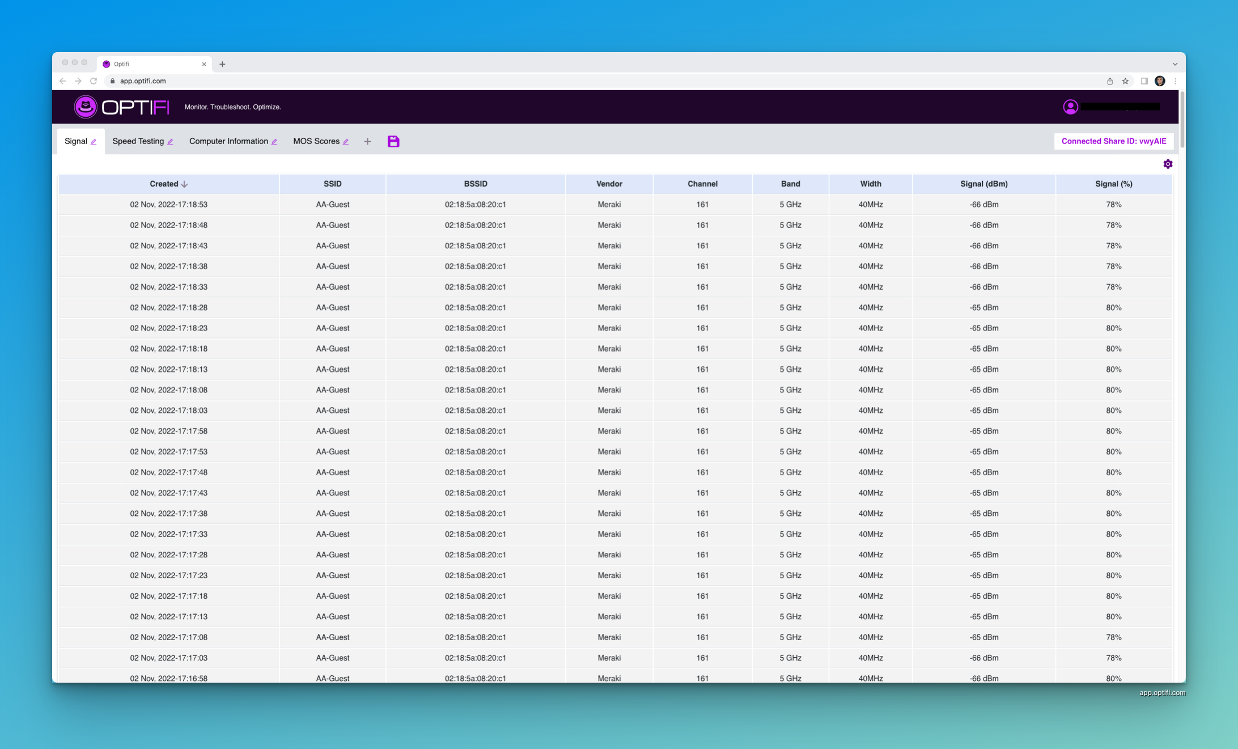Click the edit pencil next to Speed Testing
The width and height of the screenshot is (1238, 749).
tap(170, 142)
